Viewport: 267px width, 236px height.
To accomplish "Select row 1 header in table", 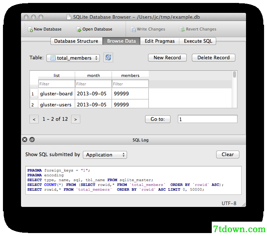I will tap(34, 94).
